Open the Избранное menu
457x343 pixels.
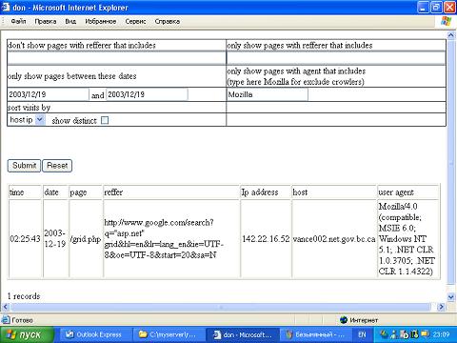pos(101,21)
